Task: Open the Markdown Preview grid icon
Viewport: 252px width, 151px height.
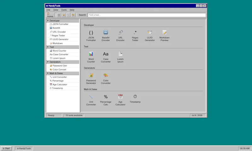Action: point(164,36)
